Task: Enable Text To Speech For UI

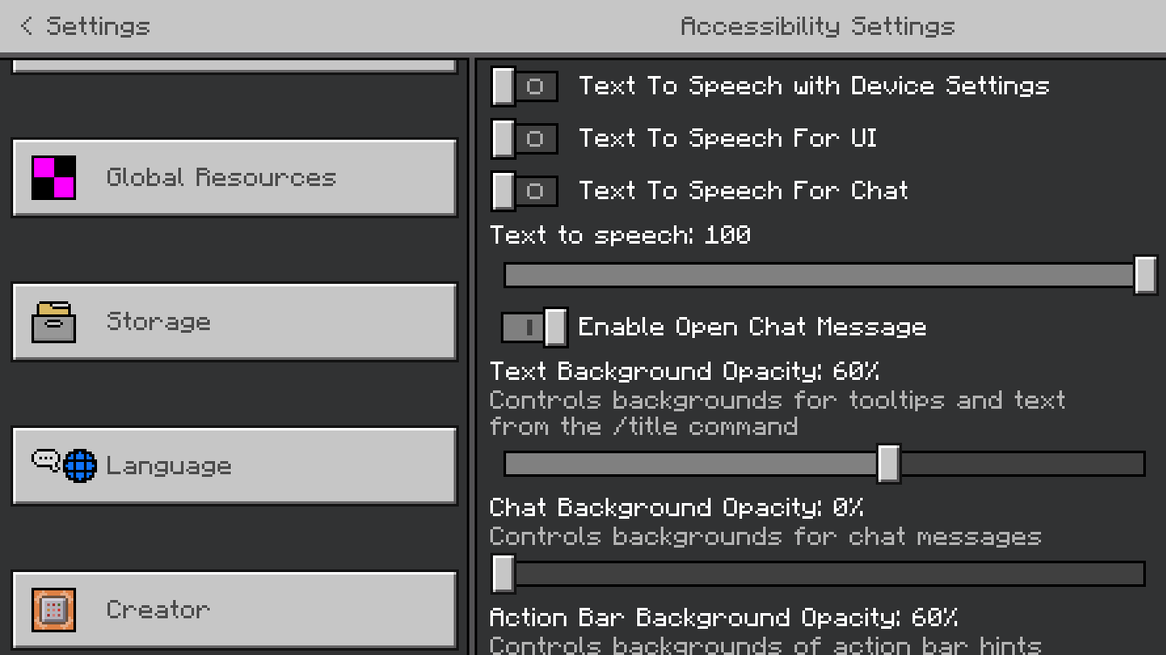Action: coord(524,139)
